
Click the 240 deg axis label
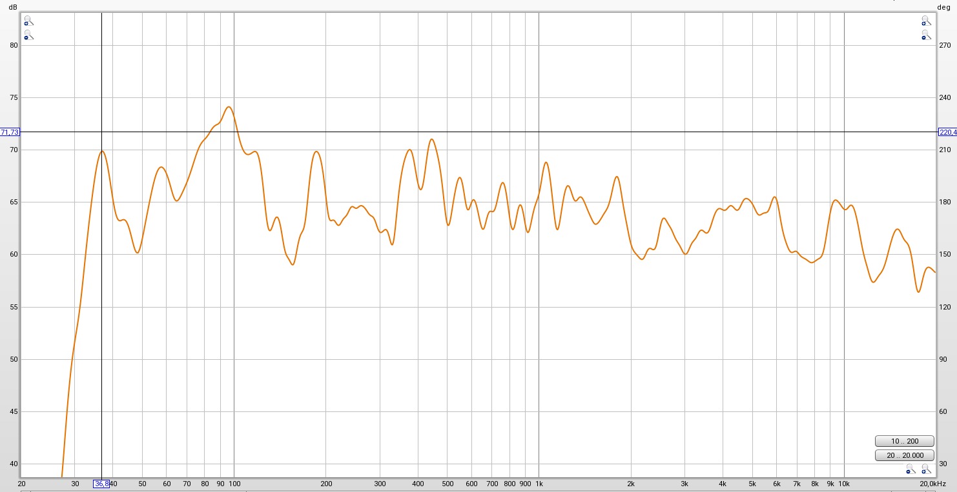[945, 97]
